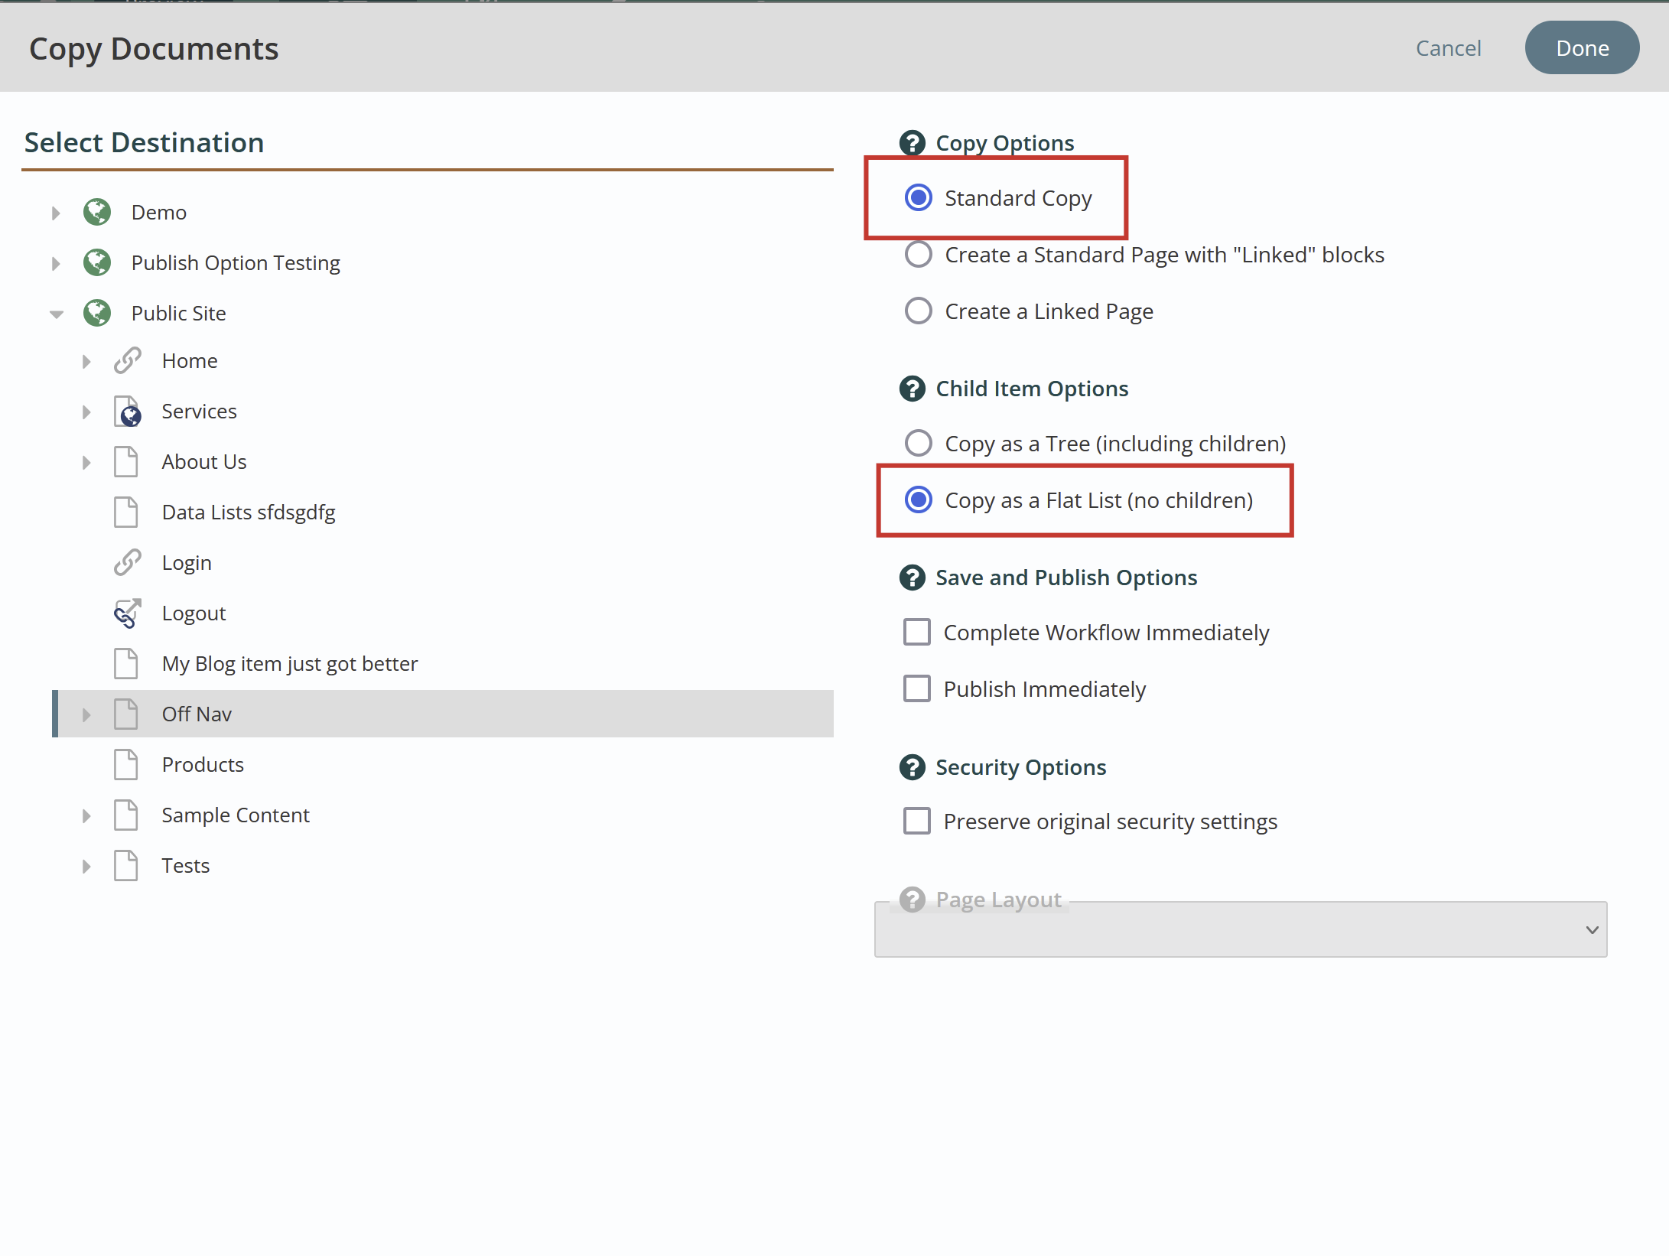Select the Standard Copy radio button
This screenshot has width=1669, height=1256.
point(918,198)
